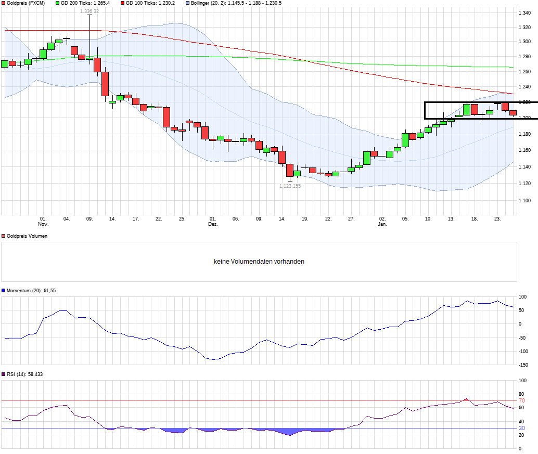
Task: Click the 'keine Volumendaten vorhanden' message
Action: point(259,262)
